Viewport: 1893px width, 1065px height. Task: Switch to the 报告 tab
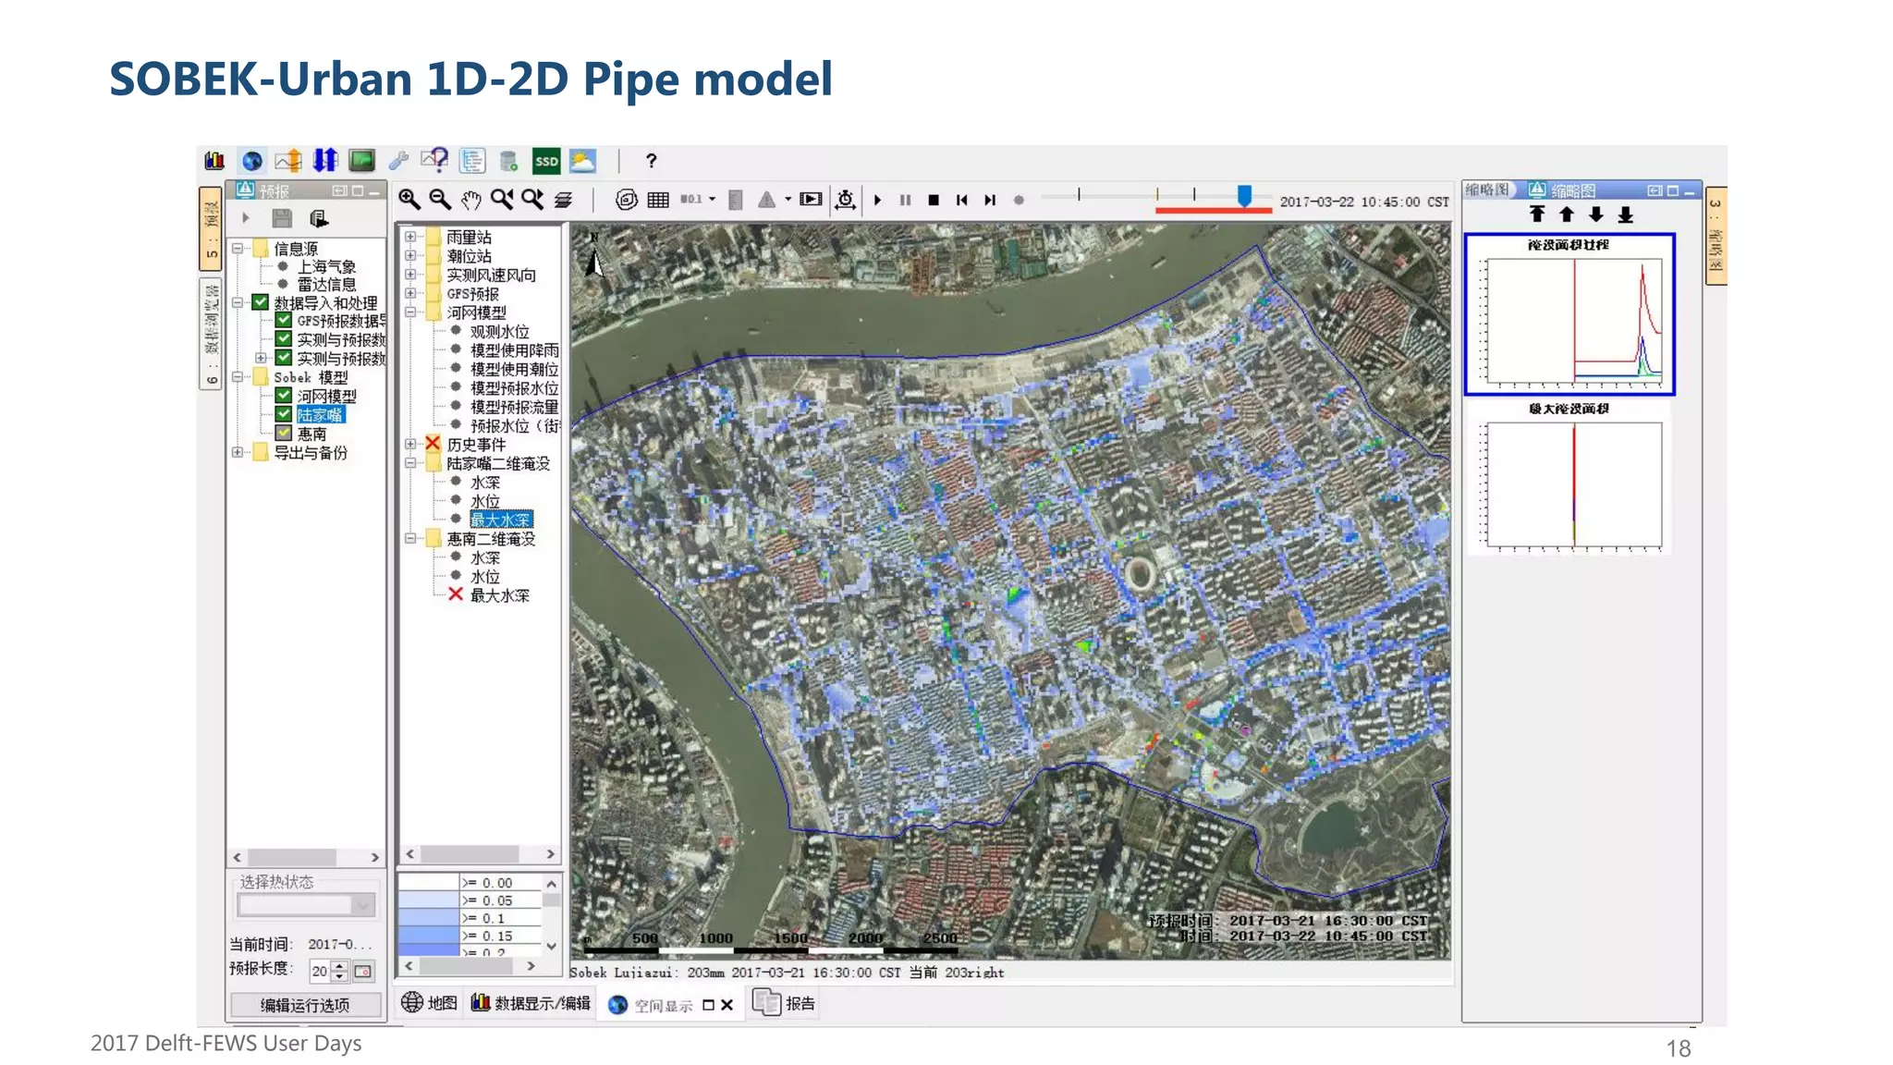[785, 1003]
